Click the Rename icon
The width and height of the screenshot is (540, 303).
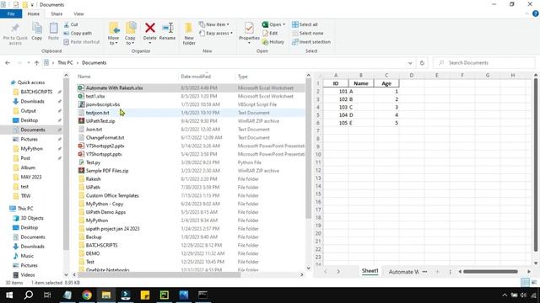coord(167,28)
